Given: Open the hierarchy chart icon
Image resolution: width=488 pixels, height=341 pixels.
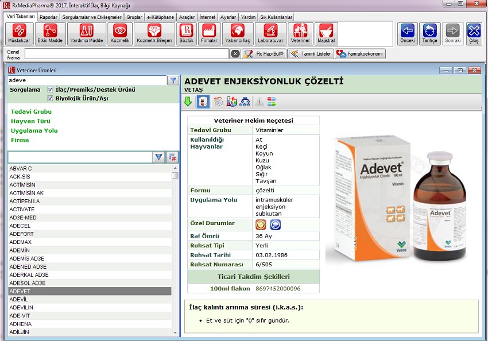Looking at the screenshot, I should [245, 102].
